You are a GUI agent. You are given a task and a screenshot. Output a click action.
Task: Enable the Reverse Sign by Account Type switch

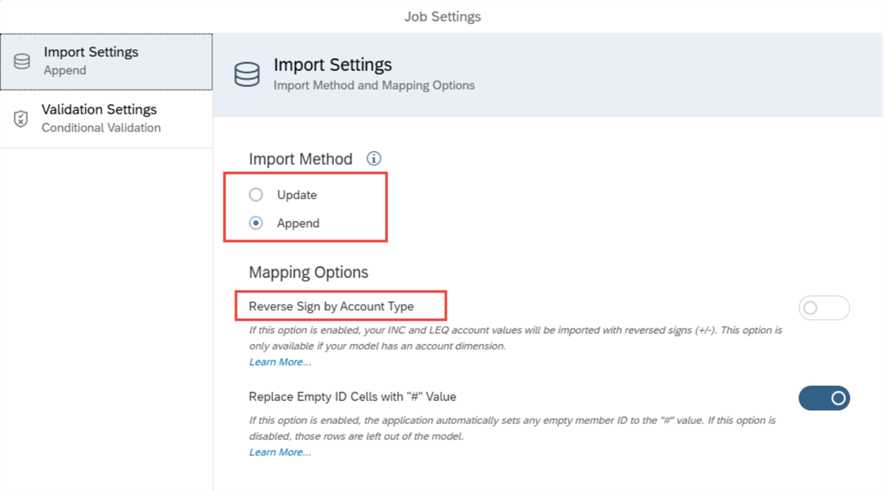pyautogui.click(x=824, y=308)
